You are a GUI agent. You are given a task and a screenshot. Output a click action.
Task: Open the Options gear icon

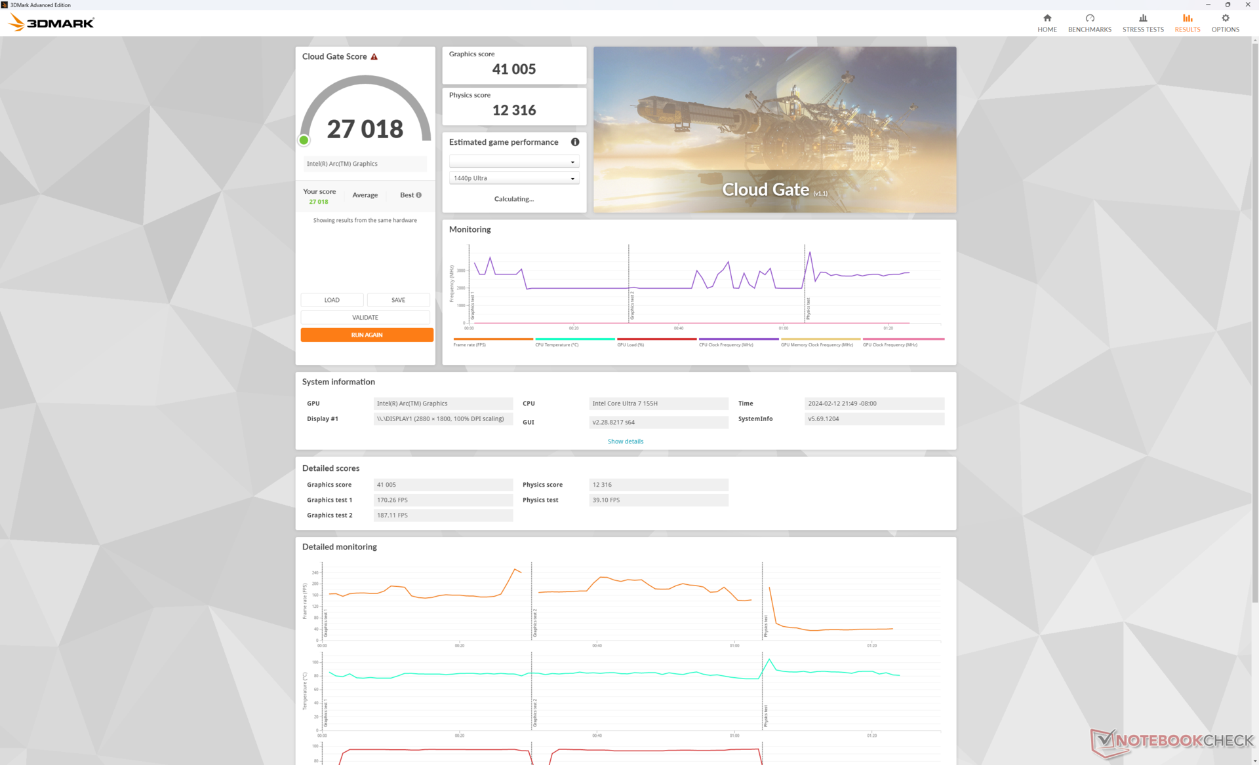click(x=1226, y=18)
